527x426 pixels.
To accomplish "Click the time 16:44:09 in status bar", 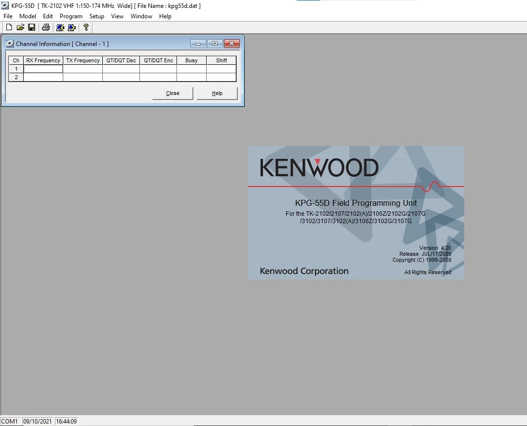I will pyautogui.click(x=66, y=421).
